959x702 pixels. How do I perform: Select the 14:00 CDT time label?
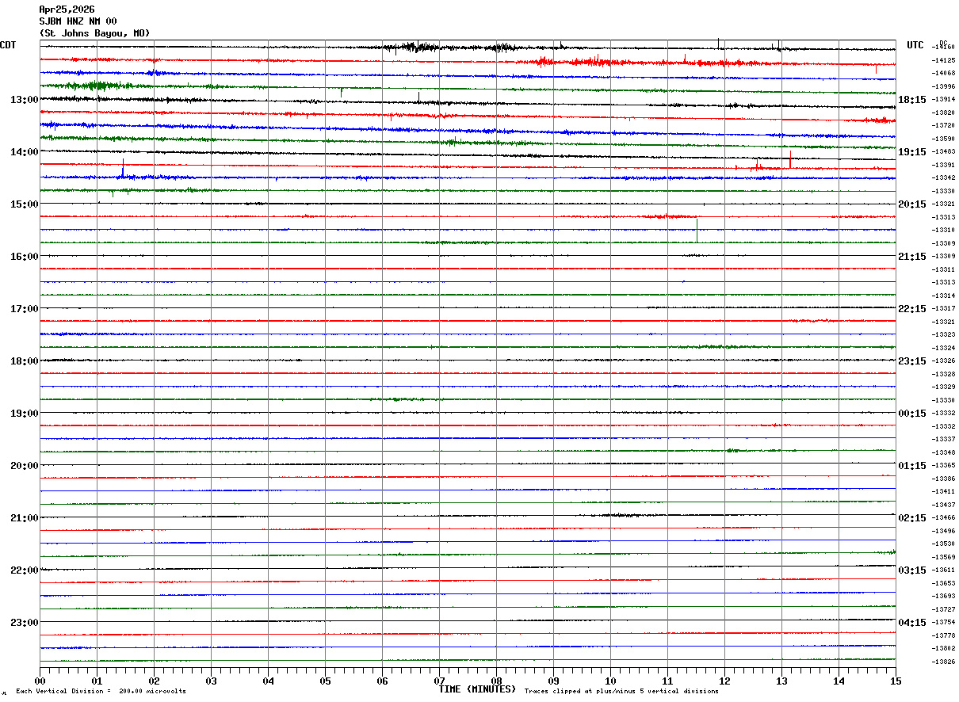24,152
